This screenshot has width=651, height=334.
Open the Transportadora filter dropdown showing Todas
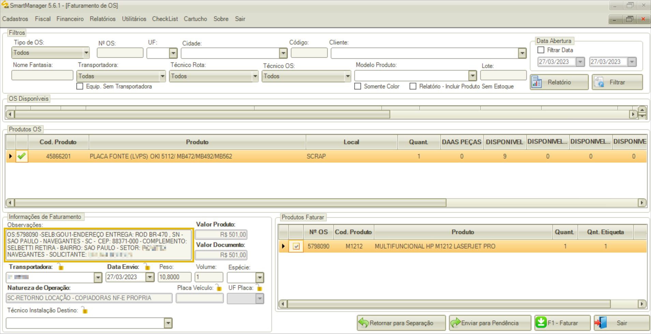(x=162, y=76)
